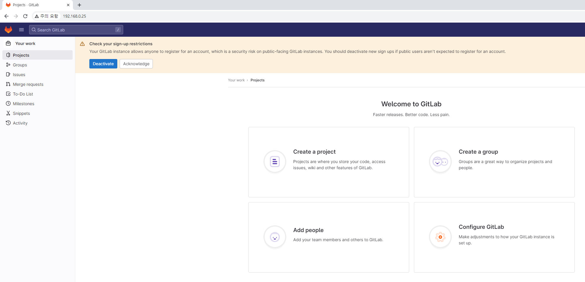Click the Add people heading
The height and width of the screenshot is (282, 585).
[x=308, y=230]
